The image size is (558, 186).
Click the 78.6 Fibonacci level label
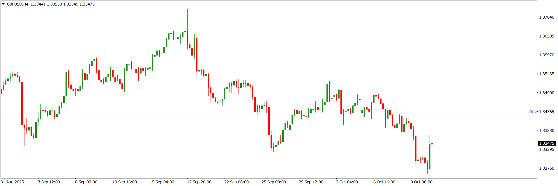tap(532, 111)
